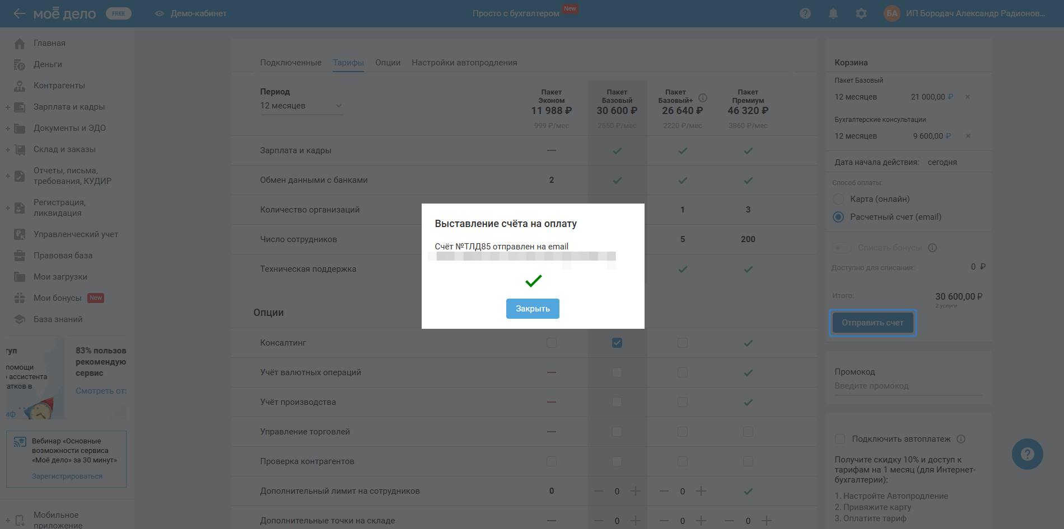The height and width of the screenshot is (529, 1064).
Task: Enable the Подключить автоплатеж checkbox
Action: point(840,439)
